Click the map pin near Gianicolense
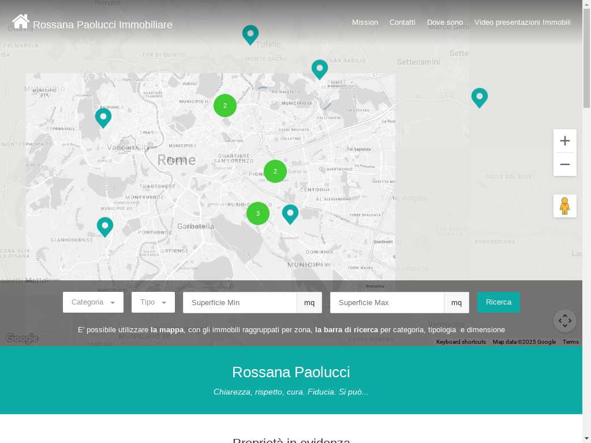591x443 pixels. coord(105,227)
